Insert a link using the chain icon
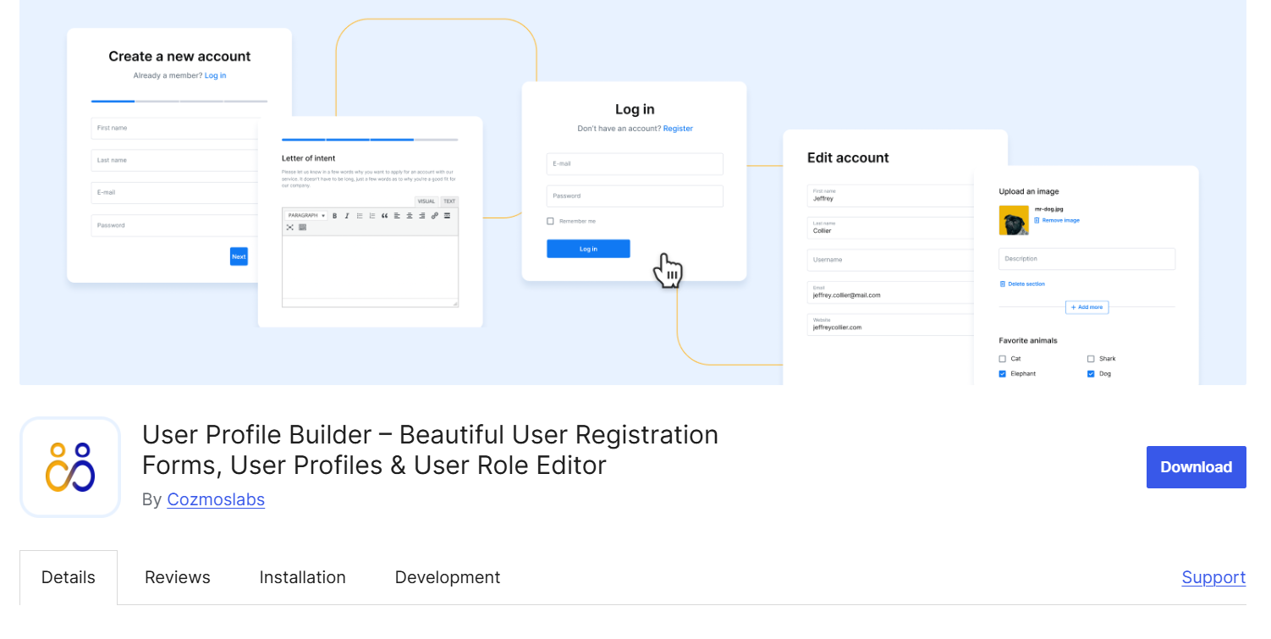This screenshot has height=639, width=1271. 435,216
